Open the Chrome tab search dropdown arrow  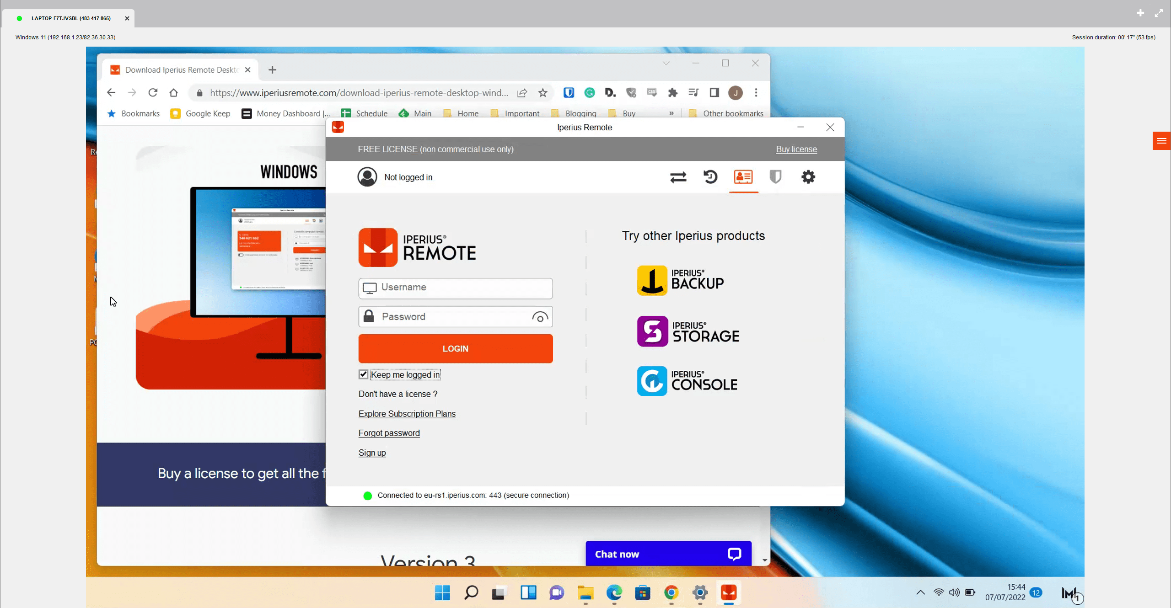666,64
